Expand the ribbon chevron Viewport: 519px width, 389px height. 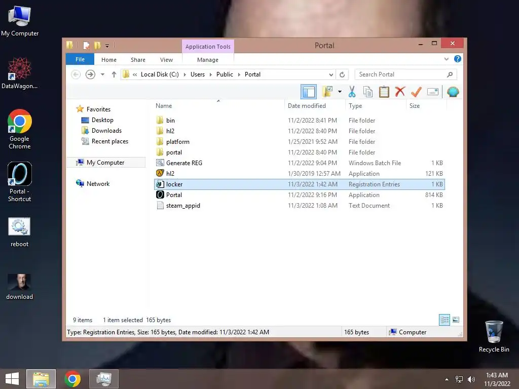(x=446, y=59)
